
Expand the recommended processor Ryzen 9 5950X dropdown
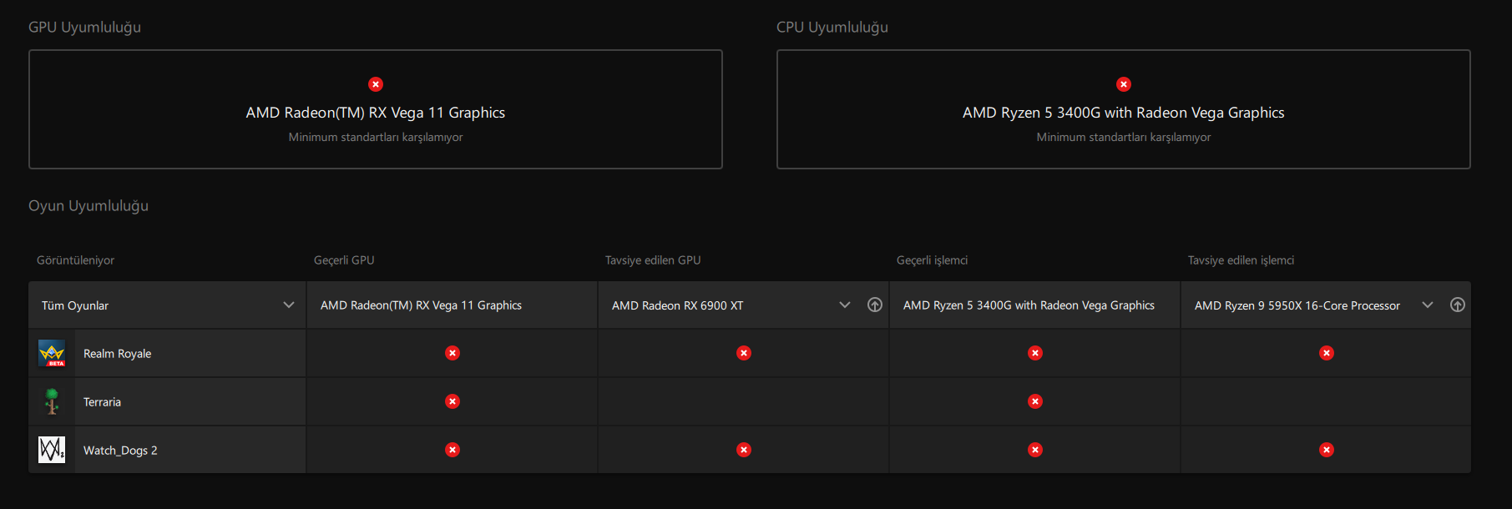[x=1428, y=305]
